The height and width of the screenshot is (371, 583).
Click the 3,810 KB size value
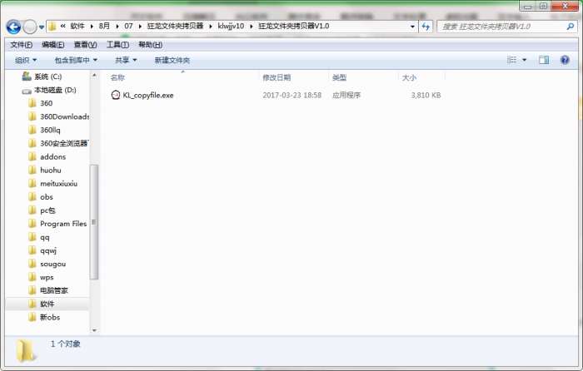(426, 96)
